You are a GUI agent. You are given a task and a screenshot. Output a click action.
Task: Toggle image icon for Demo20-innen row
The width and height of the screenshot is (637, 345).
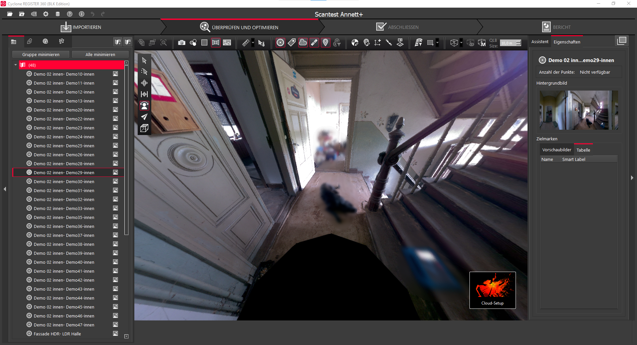115,110
